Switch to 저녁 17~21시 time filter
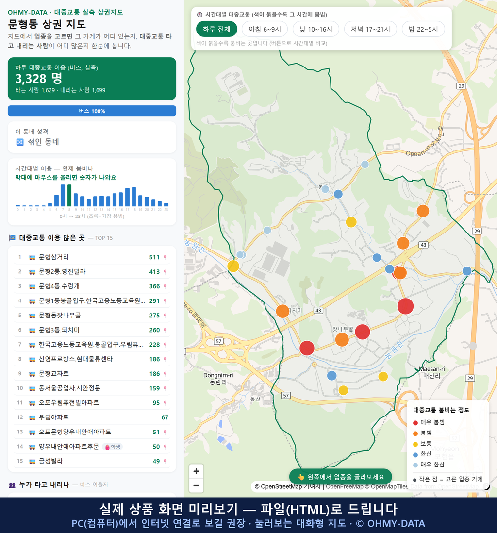Image resolution: width=497 pixels, height=533 pixels. 370,29
